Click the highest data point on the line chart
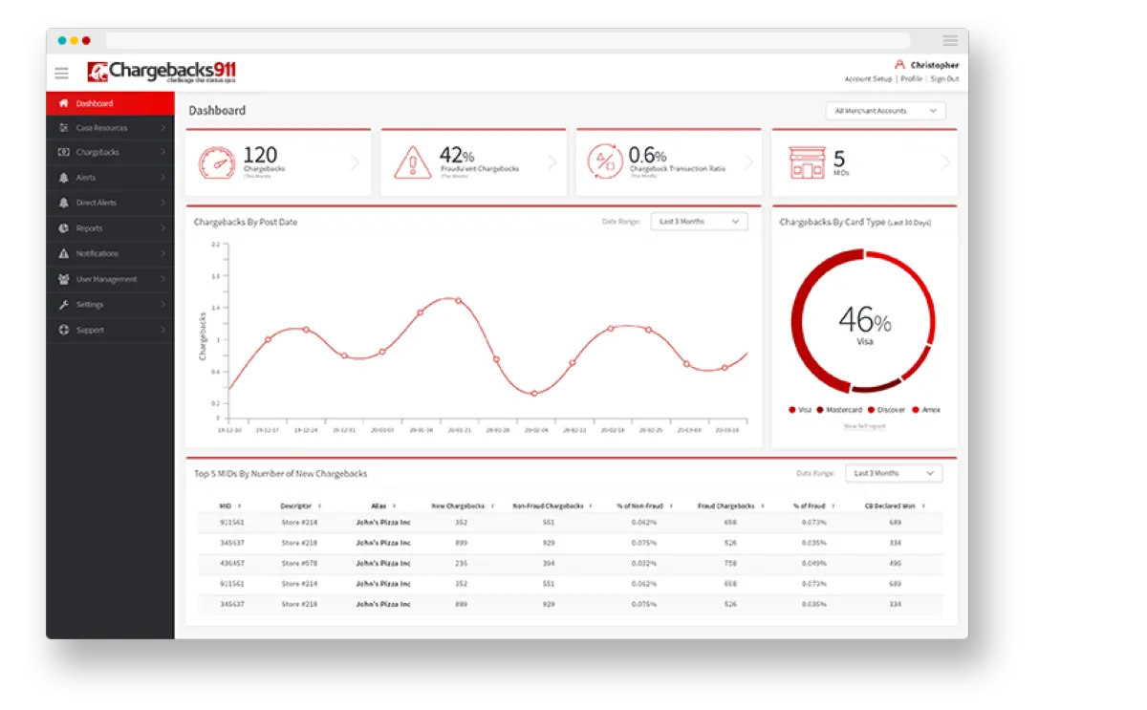The width and height of the screenshot is (1147, 710). 458,301
